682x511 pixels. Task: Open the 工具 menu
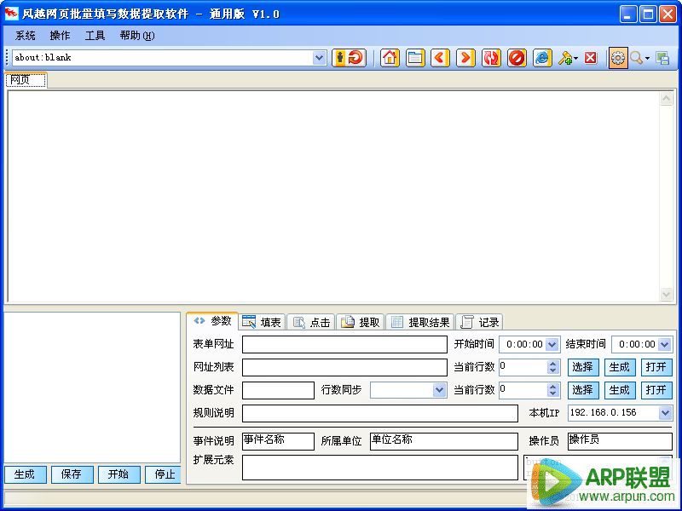click(95, 36)
